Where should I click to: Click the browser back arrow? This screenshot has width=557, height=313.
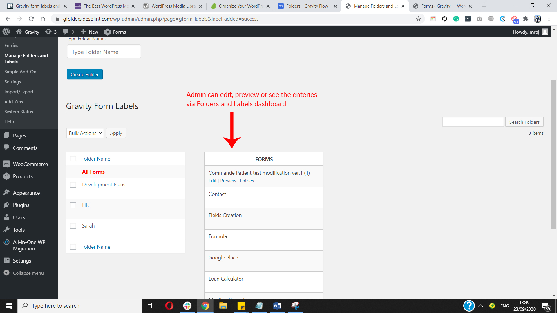pyautogui.click(x=8, y=19)
